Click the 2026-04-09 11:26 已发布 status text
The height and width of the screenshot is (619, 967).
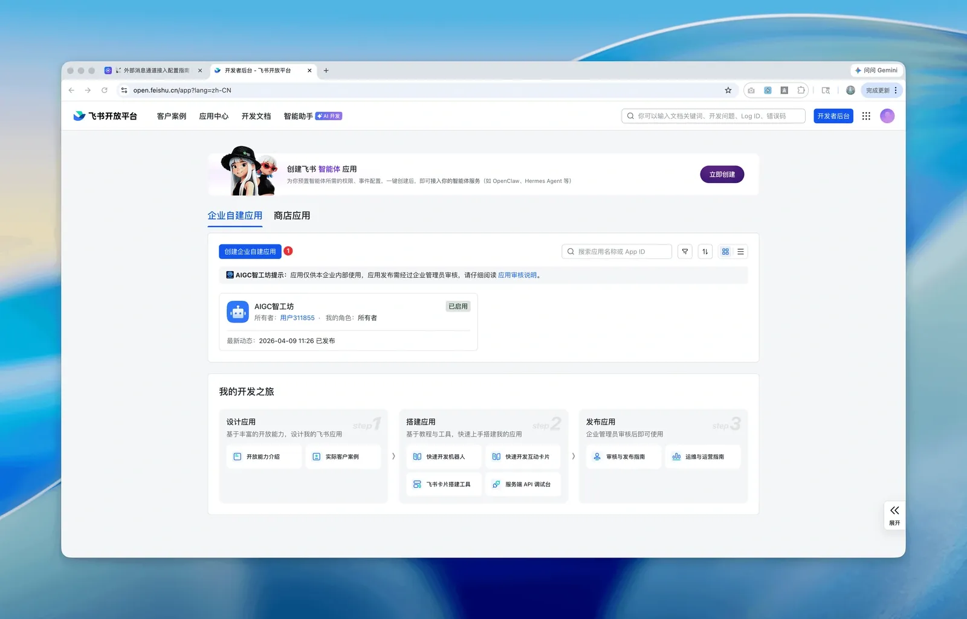click(297, 341)
